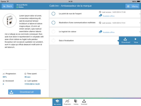
Task: Download the Quiz d'évaluation module
Action: click(126, 40)
